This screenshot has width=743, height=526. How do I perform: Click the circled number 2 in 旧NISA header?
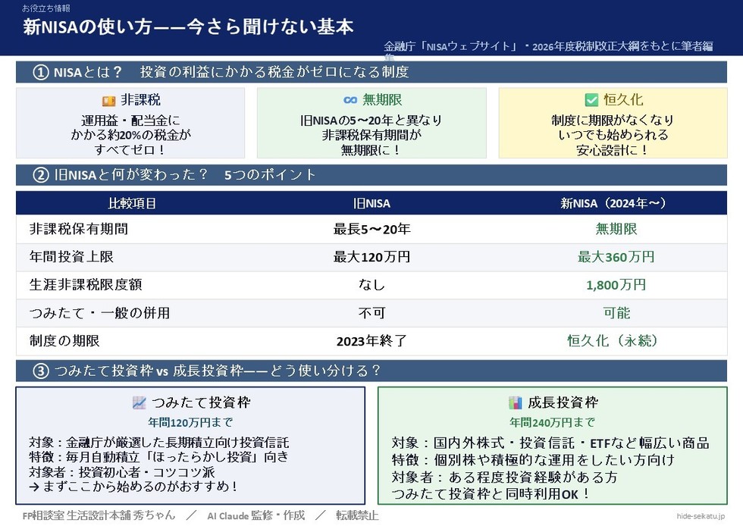tap(41, 175)
